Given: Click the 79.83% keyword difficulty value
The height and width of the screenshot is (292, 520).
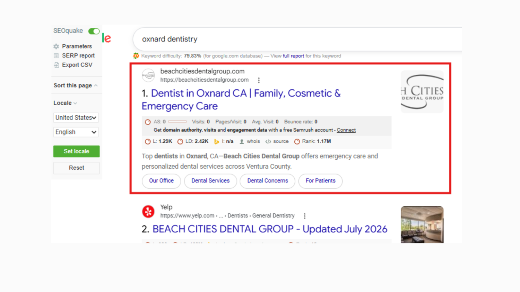Looking at the screenshot, I should tap(192, 56).
